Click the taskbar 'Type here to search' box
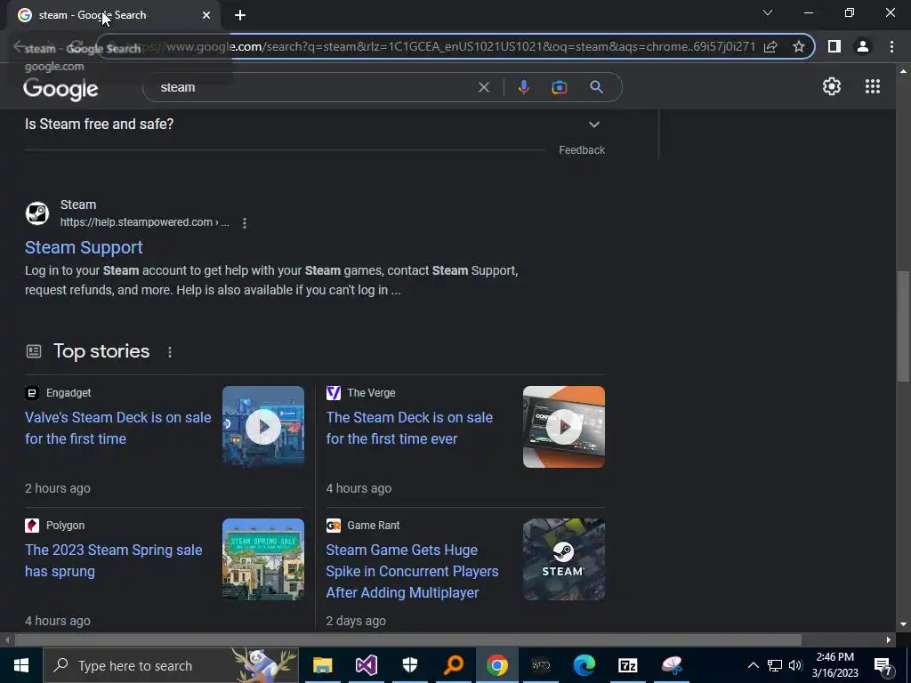This screenshot has height=683, width=911. tap(171, 665)
